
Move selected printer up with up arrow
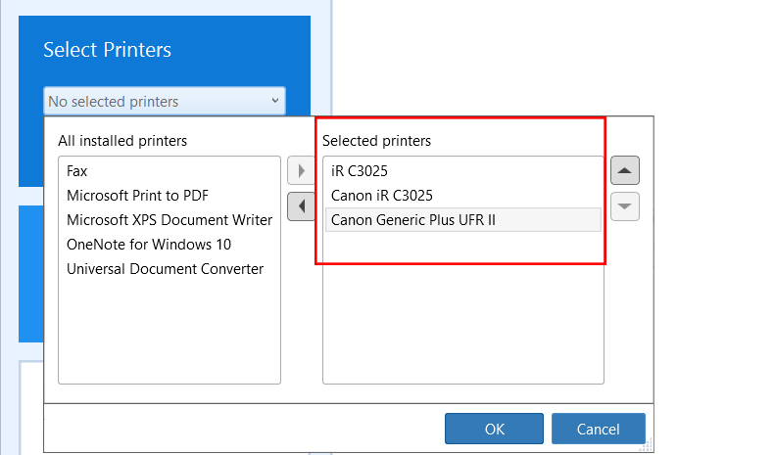(625, 171)
